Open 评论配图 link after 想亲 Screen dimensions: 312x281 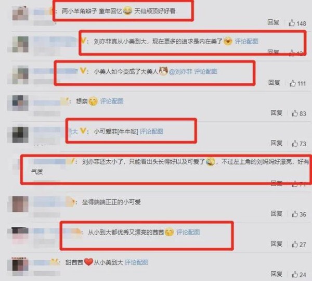[112, 101]
